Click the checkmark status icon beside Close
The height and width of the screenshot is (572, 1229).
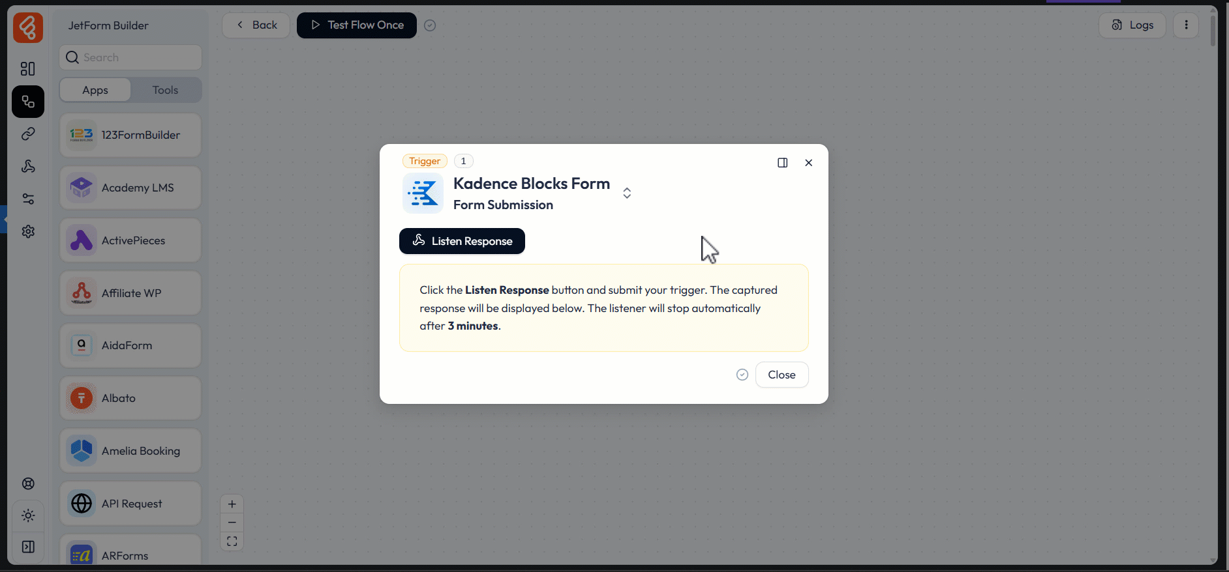point(742,375)
